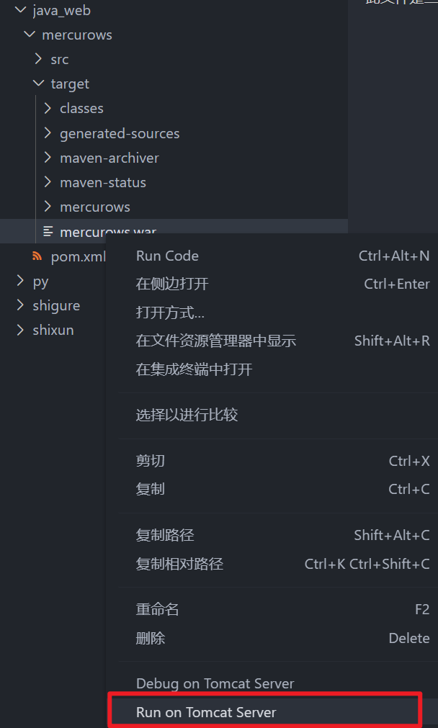Expand the src folder
The image size is (438, 728).
click(x=39, y=59)
